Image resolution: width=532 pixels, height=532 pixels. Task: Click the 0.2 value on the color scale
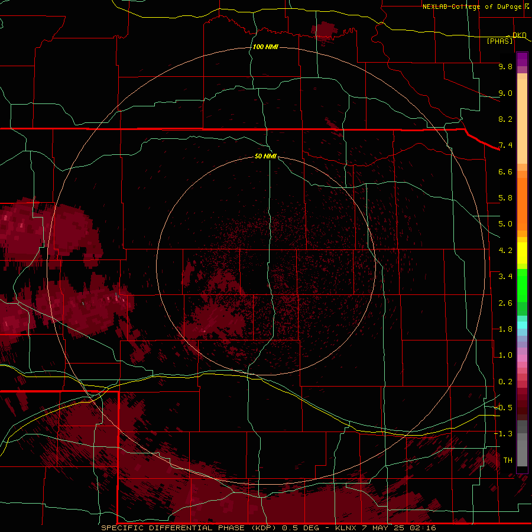[x=505, y=382]
